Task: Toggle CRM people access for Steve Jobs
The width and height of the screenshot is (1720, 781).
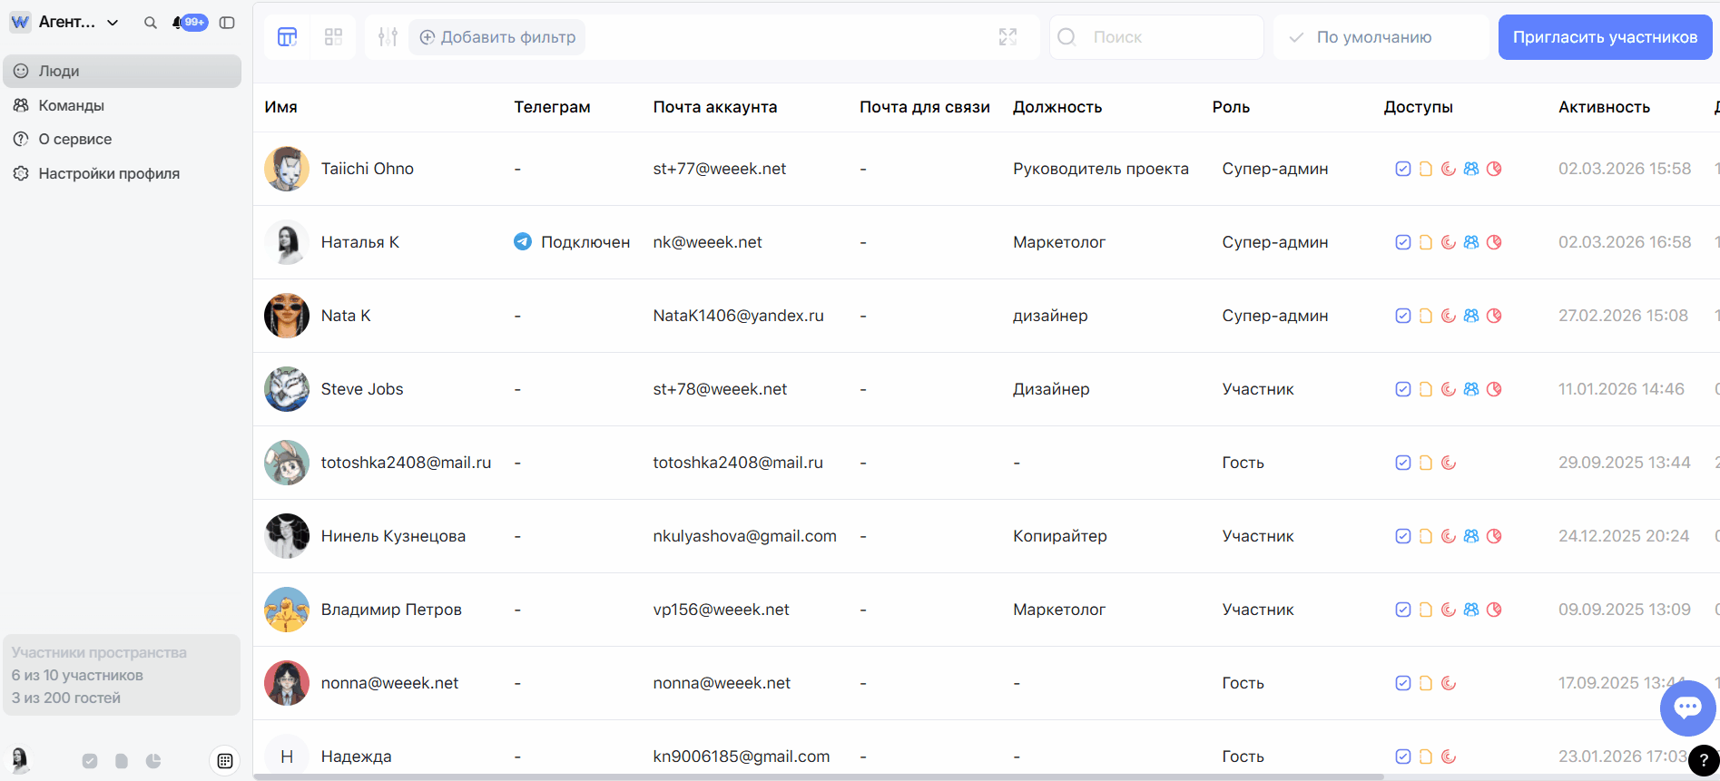Action: click(x=1471, y=389)
